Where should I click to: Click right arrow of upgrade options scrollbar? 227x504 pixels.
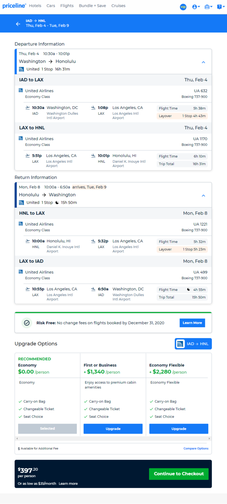pyautogui.click(x=209, y=438)
